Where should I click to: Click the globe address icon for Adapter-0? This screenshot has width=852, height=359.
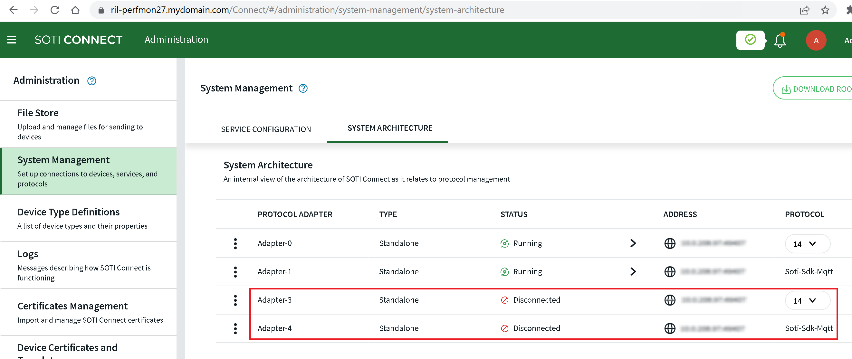pos(670,244)
